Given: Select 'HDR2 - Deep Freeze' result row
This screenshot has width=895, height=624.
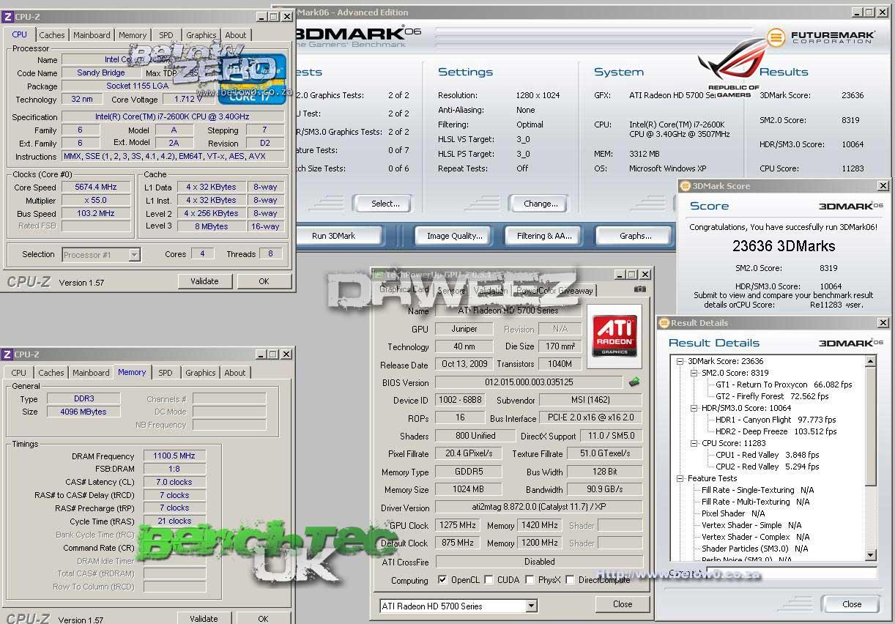Looking at the screenshot, I should click(776, 431).
